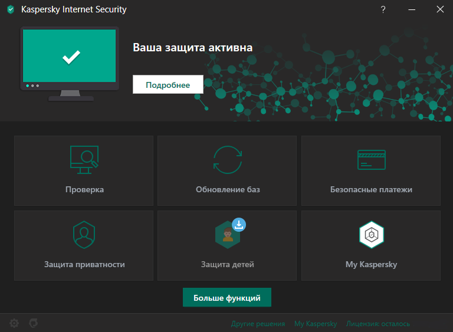Image resolution: width=453 pixels, height=332 pixels.
Task: Minimize the Kaspersky window
Action: [412, 9]
